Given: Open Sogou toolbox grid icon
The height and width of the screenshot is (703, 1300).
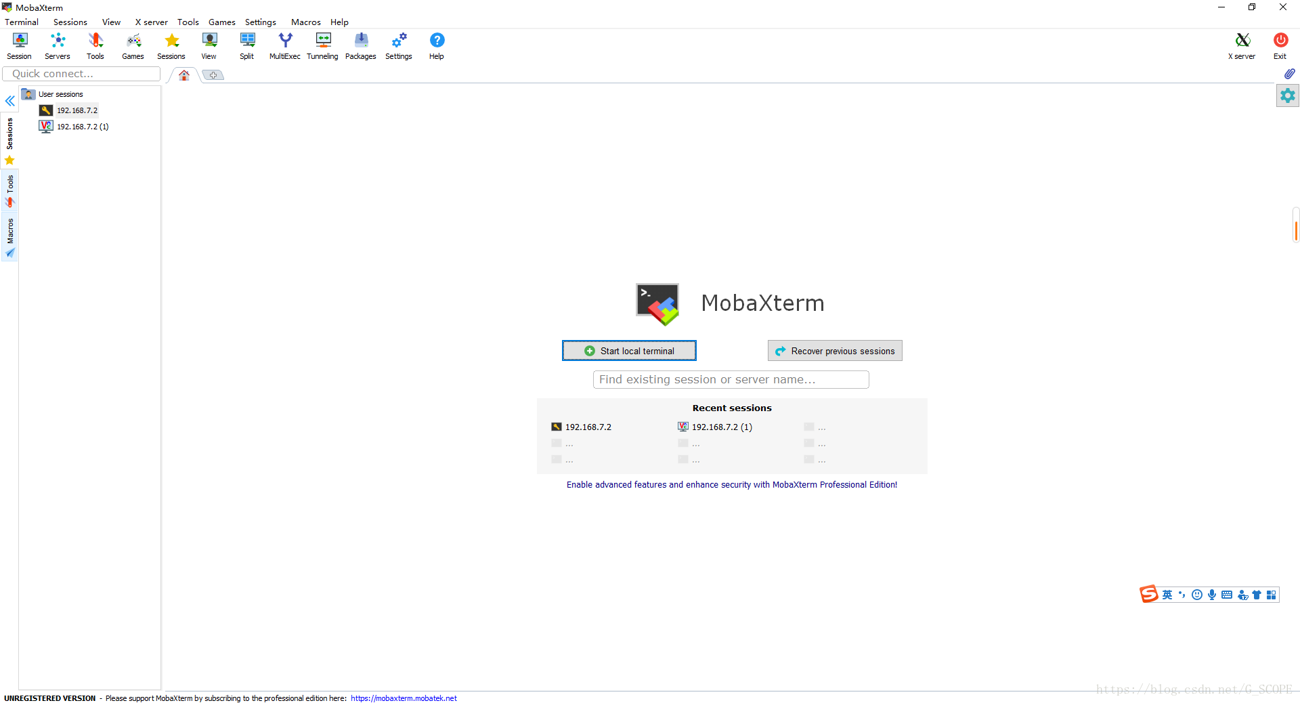Looking at the screenshot, I should click(x=1272, y=595).
